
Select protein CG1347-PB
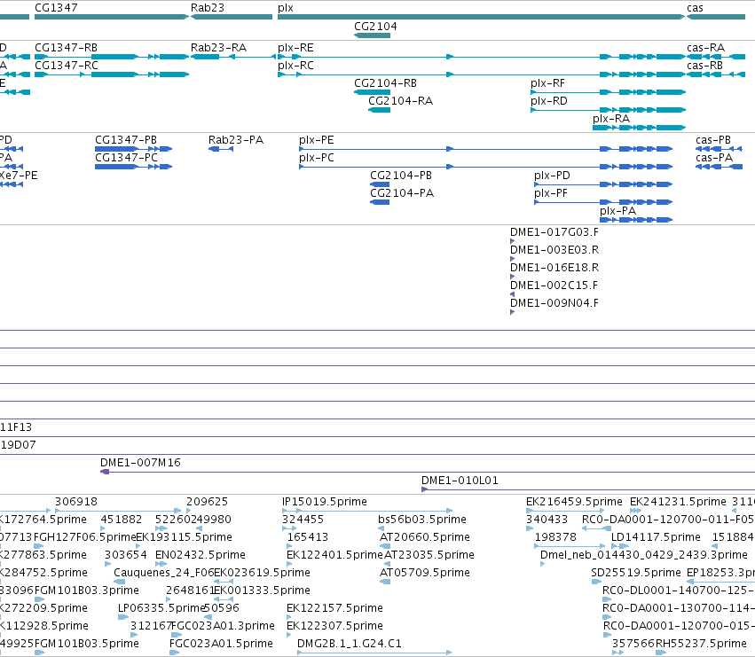point(133,149)
